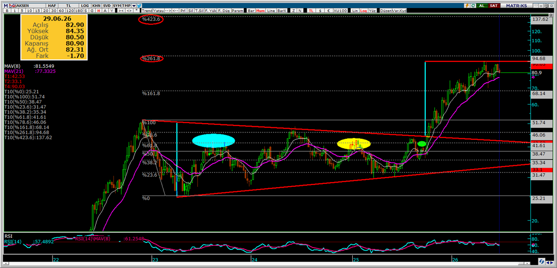
Task: Select the TL currency header button
Action: [x=68, y=6]
